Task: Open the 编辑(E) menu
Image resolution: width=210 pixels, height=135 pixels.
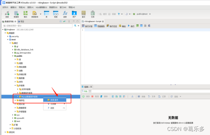Action: pyautogui.click(x=13, y=7)
